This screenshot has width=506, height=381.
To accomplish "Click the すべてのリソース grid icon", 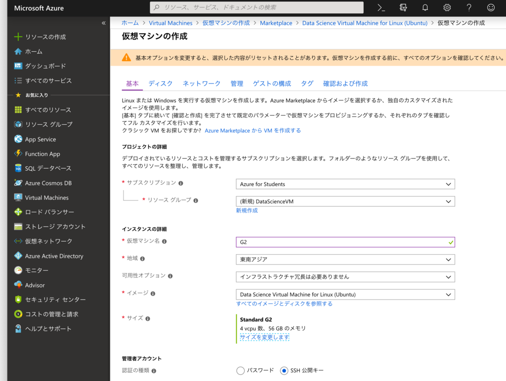I will [18, 110].
